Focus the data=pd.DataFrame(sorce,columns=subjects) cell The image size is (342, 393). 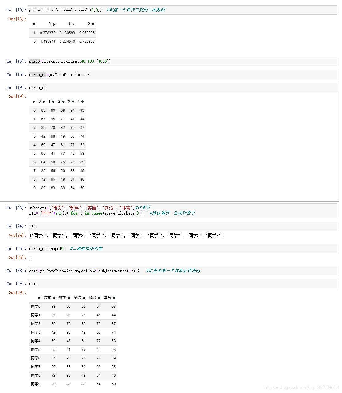coord(182,271)
